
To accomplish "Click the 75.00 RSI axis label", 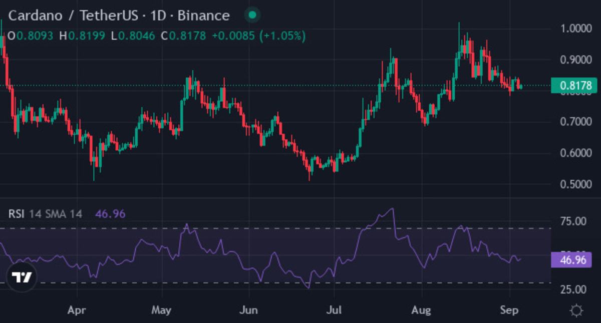I will coord(572,221).
